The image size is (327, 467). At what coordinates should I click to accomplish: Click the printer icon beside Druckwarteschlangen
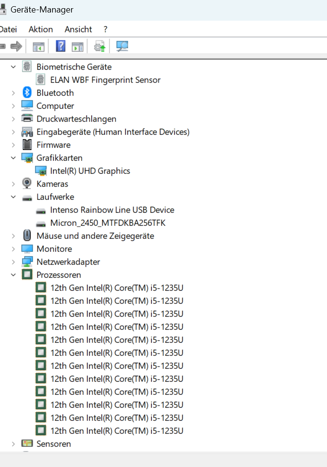point(27,118)
